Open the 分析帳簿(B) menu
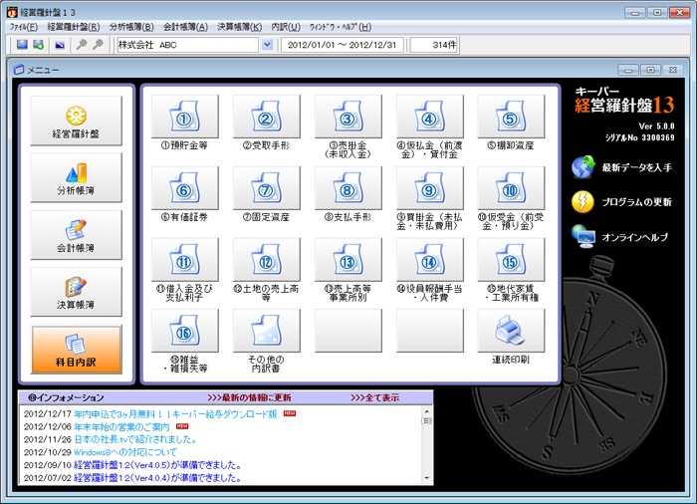697x504 pixels. [x=131, y=27]
